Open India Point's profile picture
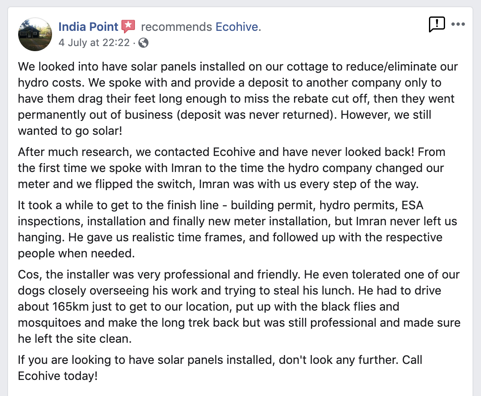 point(35,34)
